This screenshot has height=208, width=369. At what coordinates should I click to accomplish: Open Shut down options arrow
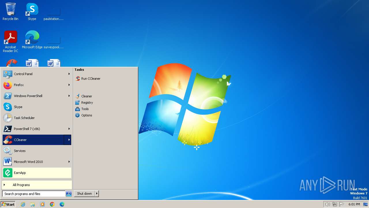[97, 194]
